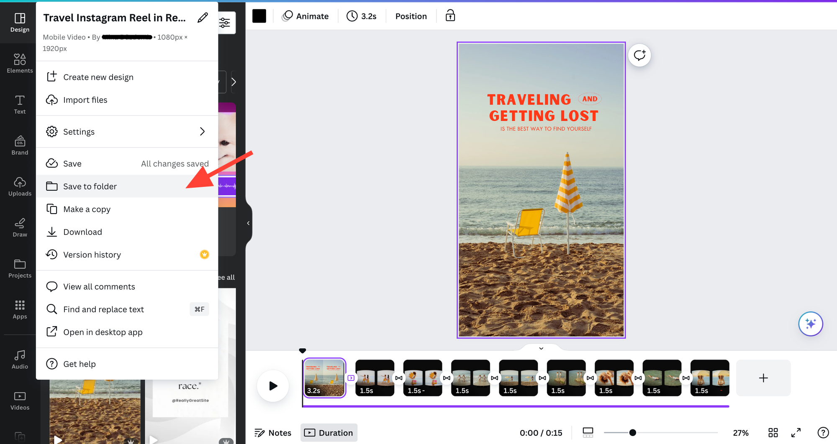Choose Save to folder
837x444 pixels.
[127, 186]
